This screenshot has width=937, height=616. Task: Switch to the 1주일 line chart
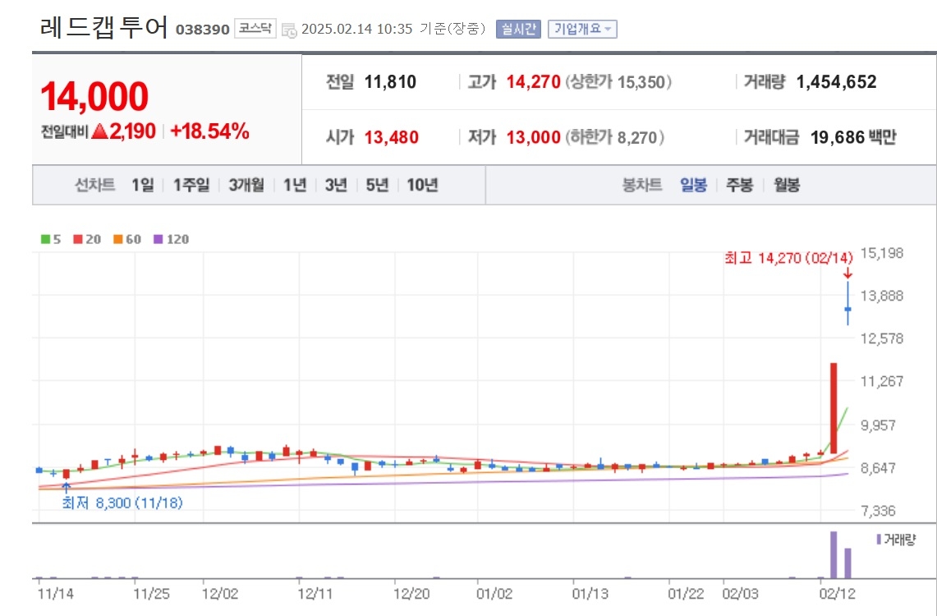click(191, 186)
